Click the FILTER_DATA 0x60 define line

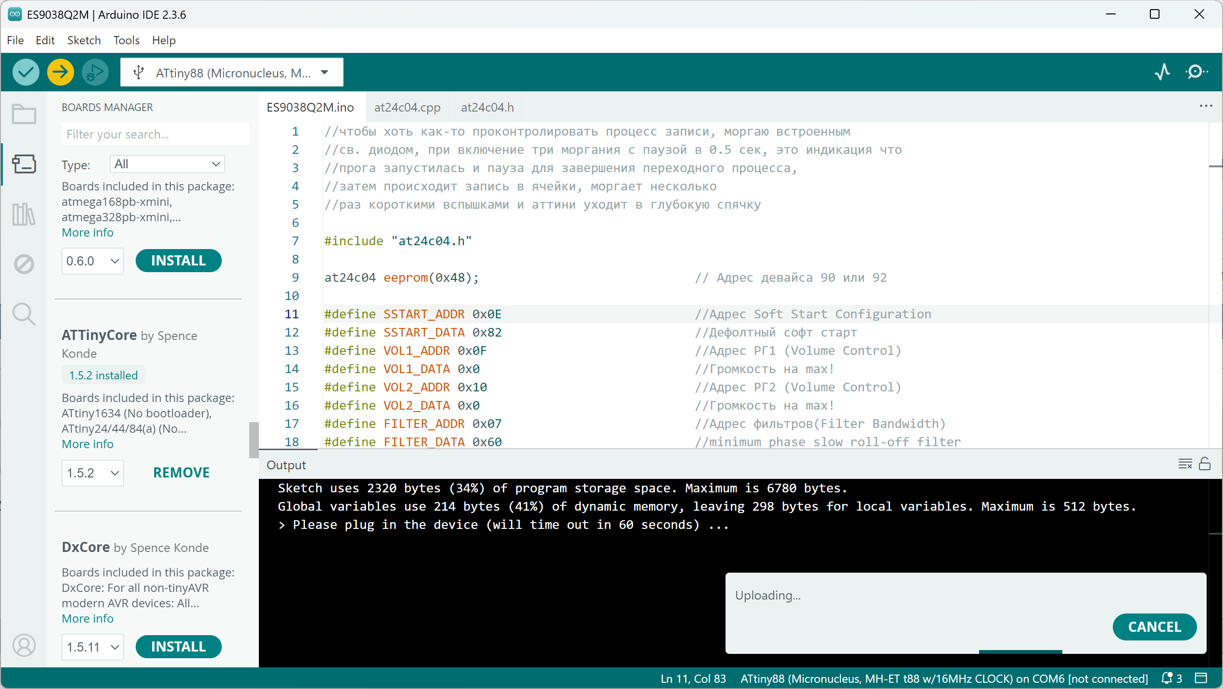point(413,442)
